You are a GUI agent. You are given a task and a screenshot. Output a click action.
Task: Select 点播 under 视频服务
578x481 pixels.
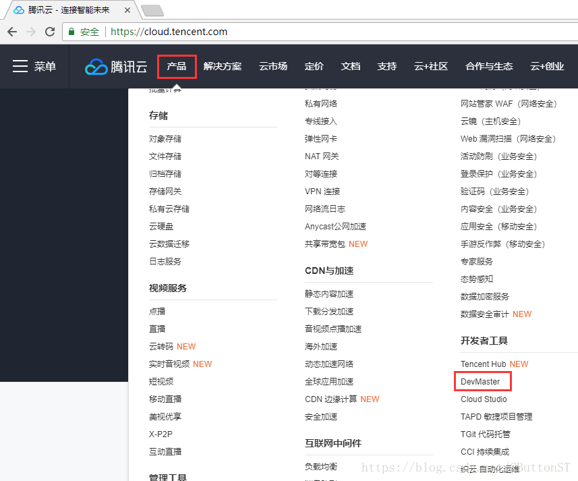click(157, 312)
